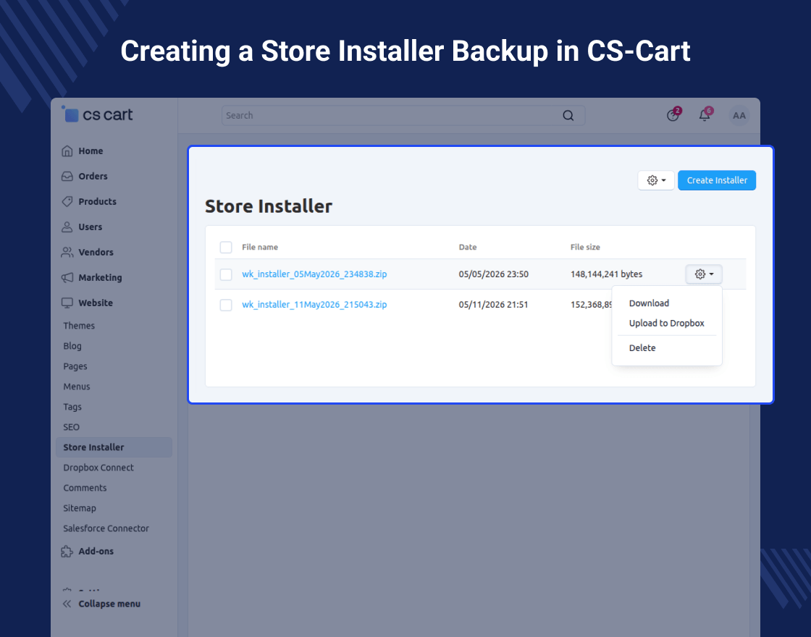
Task: Go to Orders label in sidebar
Action: pos(93,177)
